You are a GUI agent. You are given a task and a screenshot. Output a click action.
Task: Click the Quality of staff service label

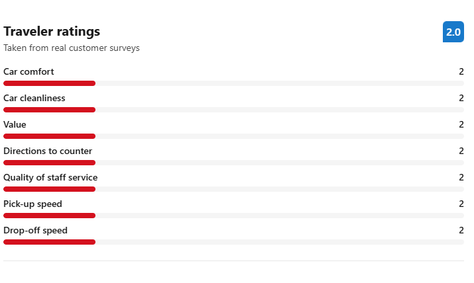[x=50, y=177]
